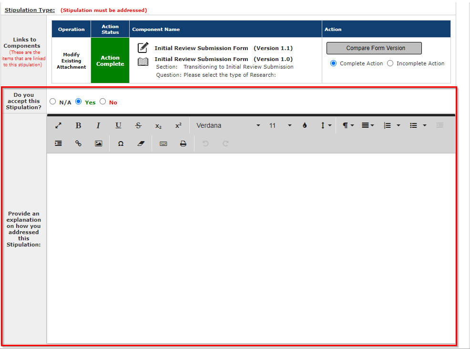Click the keyboard shortcuts icon

(163, 144)
